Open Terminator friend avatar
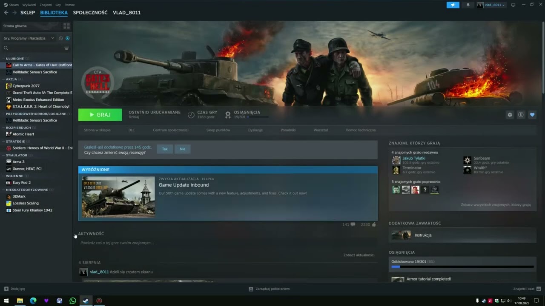Screen dimensions: 545x306 (x=396, y=170)
